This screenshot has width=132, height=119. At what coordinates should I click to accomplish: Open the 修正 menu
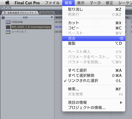109,3
